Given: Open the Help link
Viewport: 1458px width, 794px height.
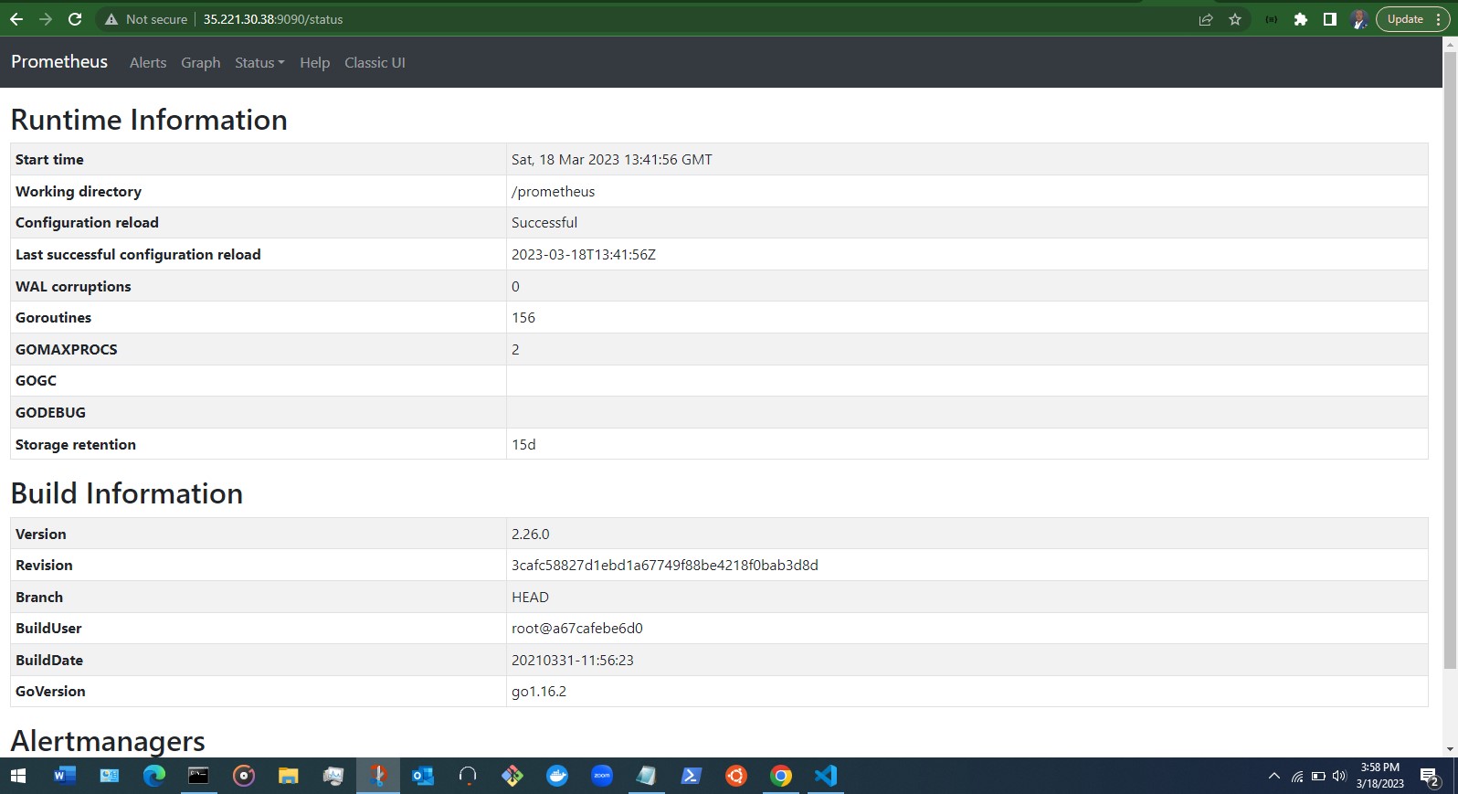Looking at the screenshot, I should [314, 62].
